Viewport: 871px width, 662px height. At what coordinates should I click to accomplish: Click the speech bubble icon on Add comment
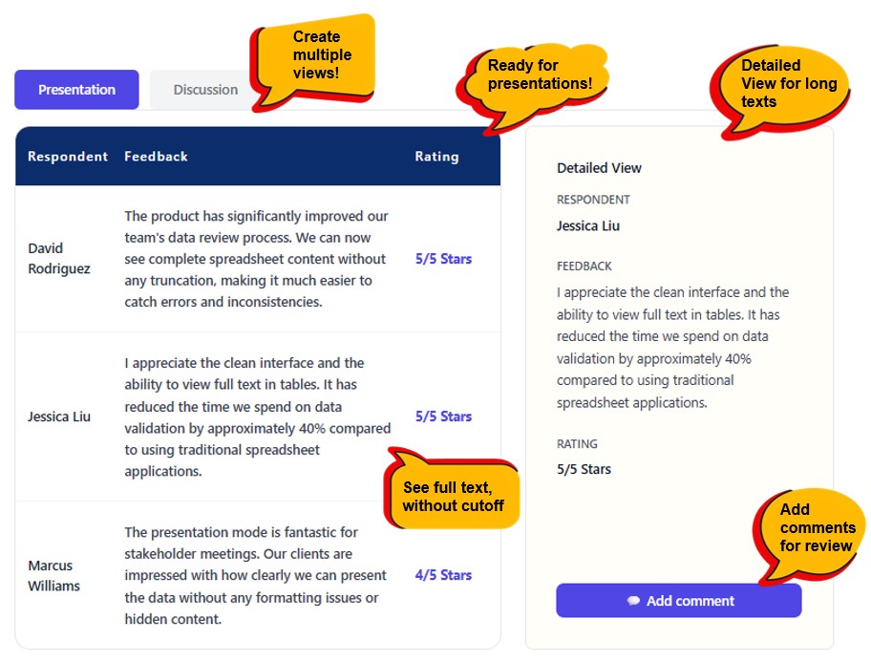click(x=633, y=601)
